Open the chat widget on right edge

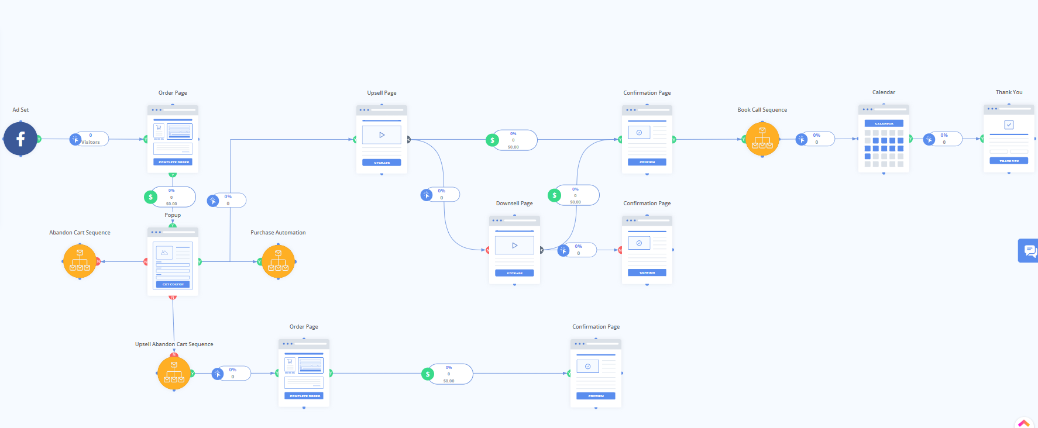[1029, 251]
